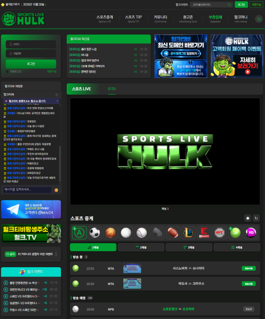Expand the chat room list menu

click(x=57, y=95)
